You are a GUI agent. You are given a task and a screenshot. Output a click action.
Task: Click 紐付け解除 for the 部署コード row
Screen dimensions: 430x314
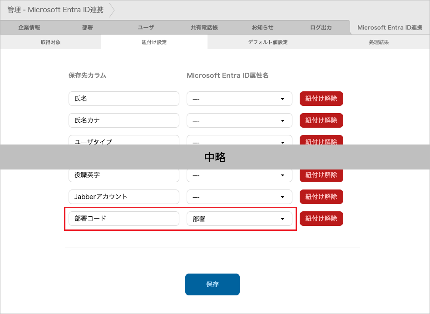321,219
